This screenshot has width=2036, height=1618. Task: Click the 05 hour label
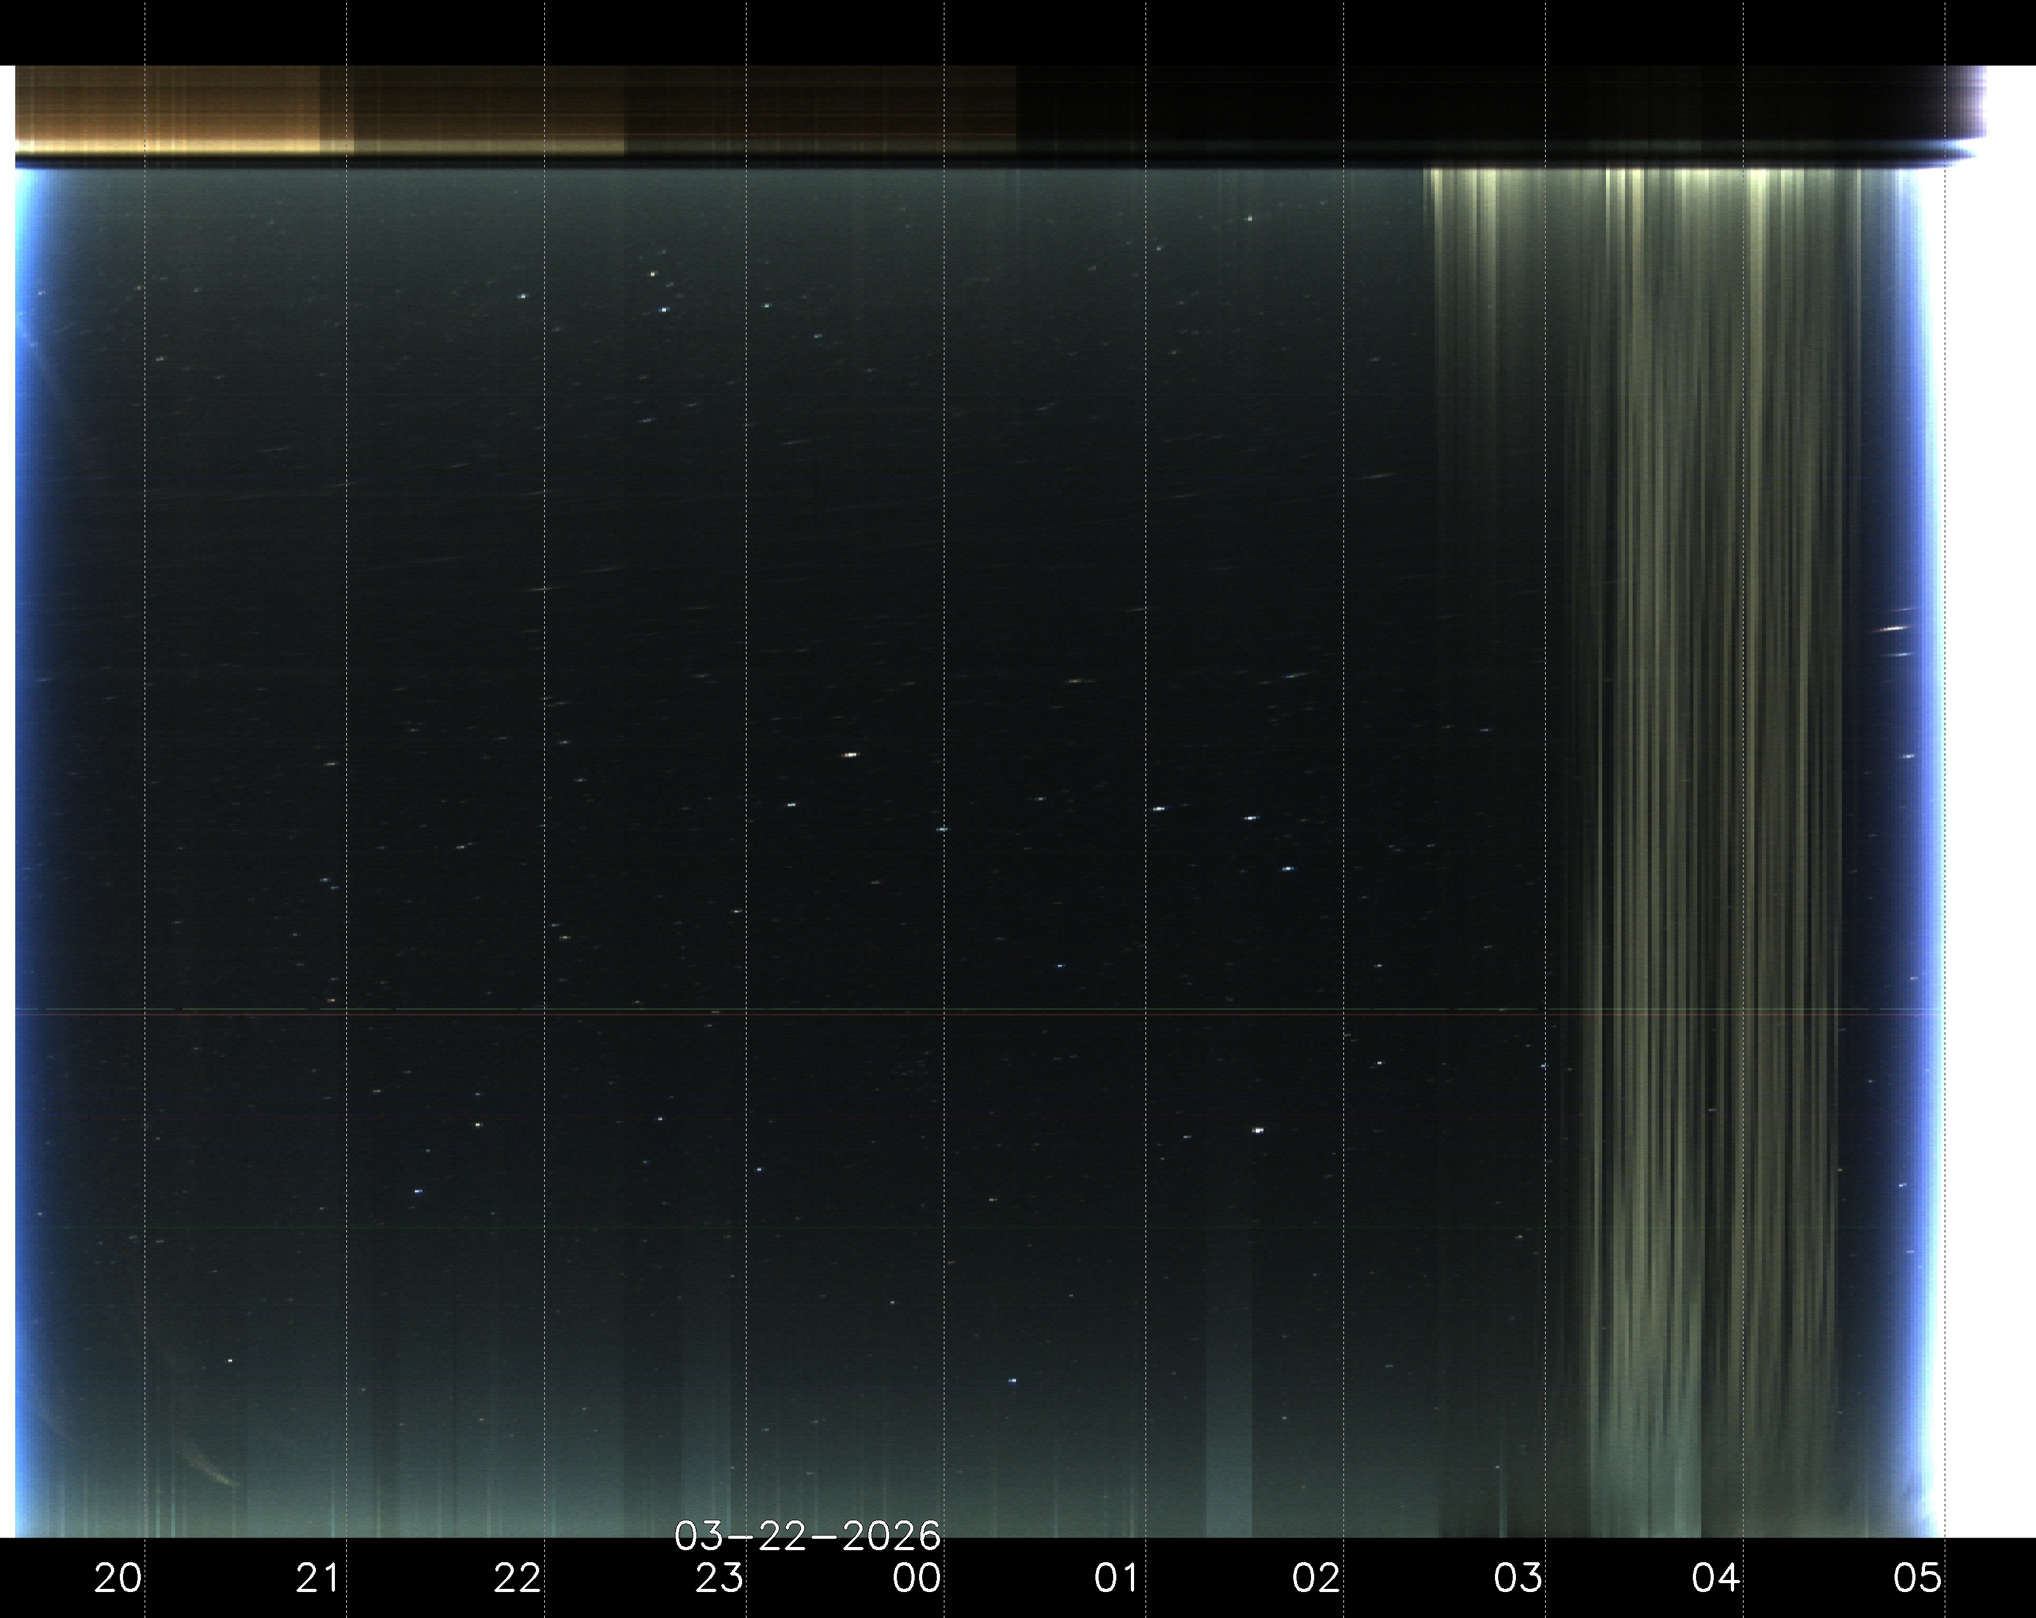tap(1918, 1577)
